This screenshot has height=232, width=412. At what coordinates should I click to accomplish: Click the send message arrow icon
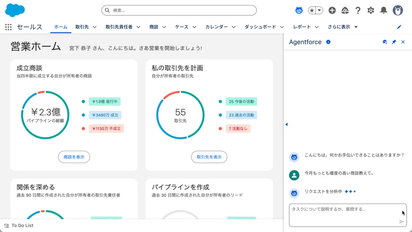pyautogui.click(x=401, y=222)
